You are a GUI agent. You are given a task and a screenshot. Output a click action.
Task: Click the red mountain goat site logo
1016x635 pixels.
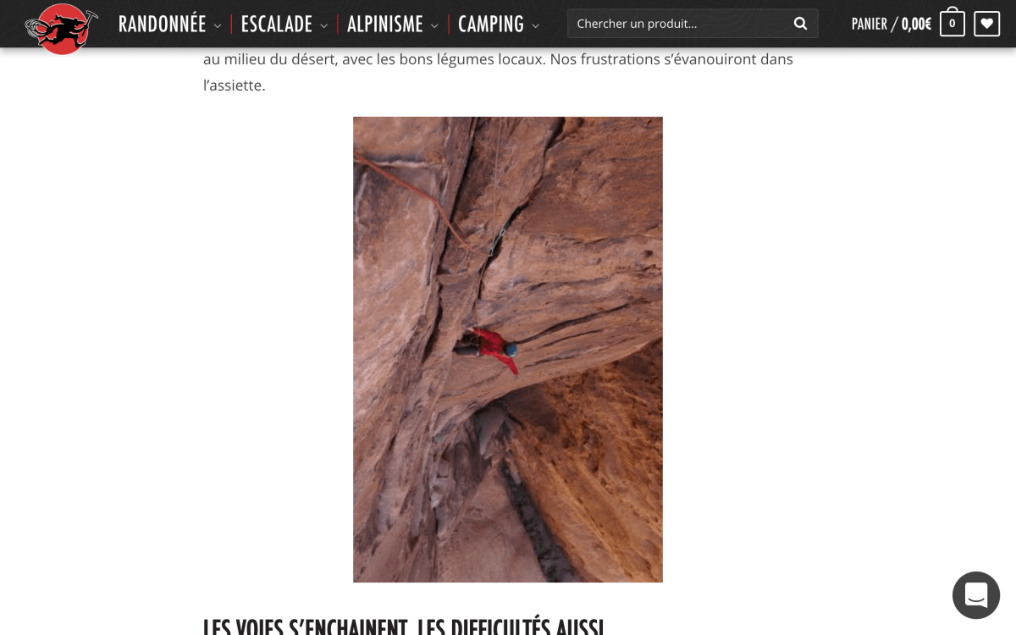tap(61, 28)
